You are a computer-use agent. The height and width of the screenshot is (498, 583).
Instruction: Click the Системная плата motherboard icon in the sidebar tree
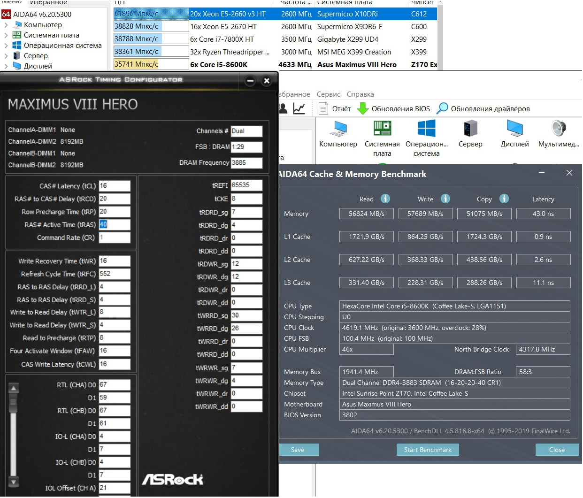click(x=17, y=35)
